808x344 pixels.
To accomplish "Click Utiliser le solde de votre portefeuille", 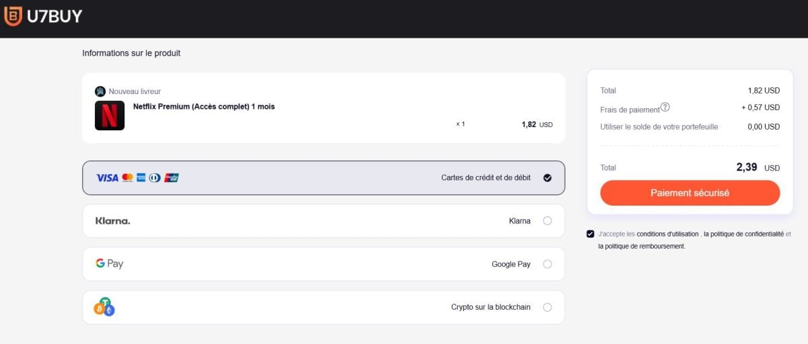I will click(659, 127).
